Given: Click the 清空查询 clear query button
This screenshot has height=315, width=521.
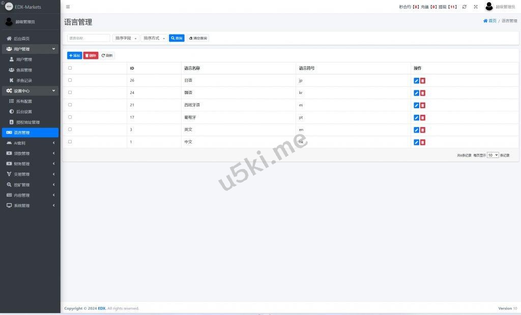Looking at the screenshot, I should [x=198, y=38].
